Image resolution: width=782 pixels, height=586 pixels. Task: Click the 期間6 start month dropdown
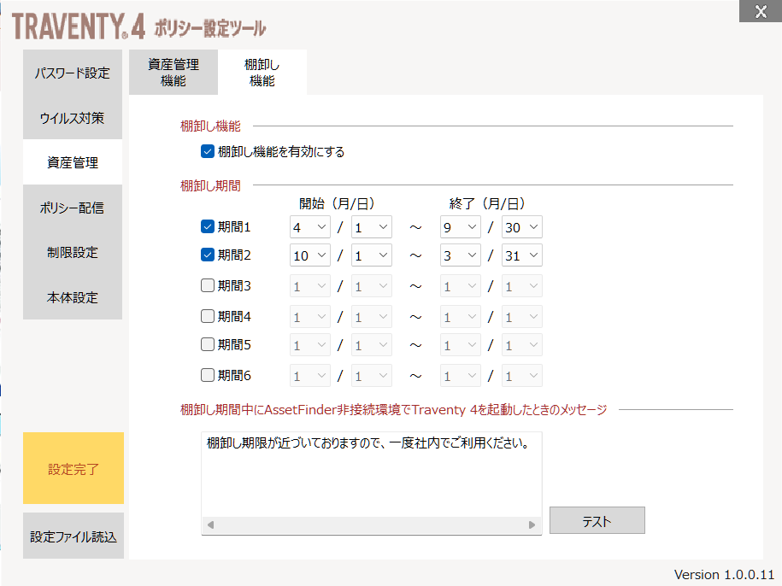tap(309, 376)
